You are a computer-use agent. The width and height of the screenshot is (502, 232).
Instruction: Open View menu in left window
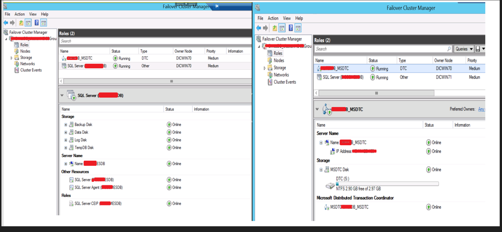click(x=33, y=14)
